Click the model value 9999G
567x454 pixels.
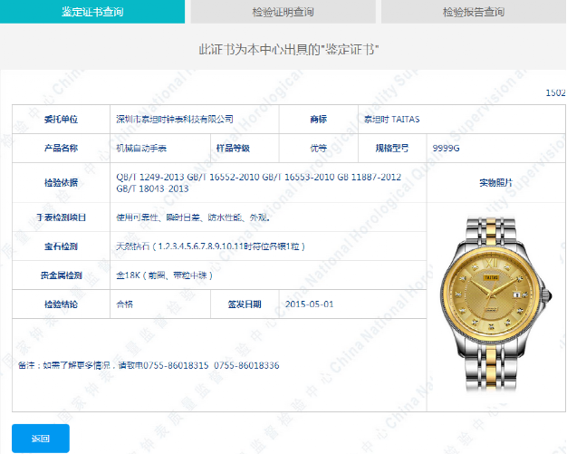(446, 148)
